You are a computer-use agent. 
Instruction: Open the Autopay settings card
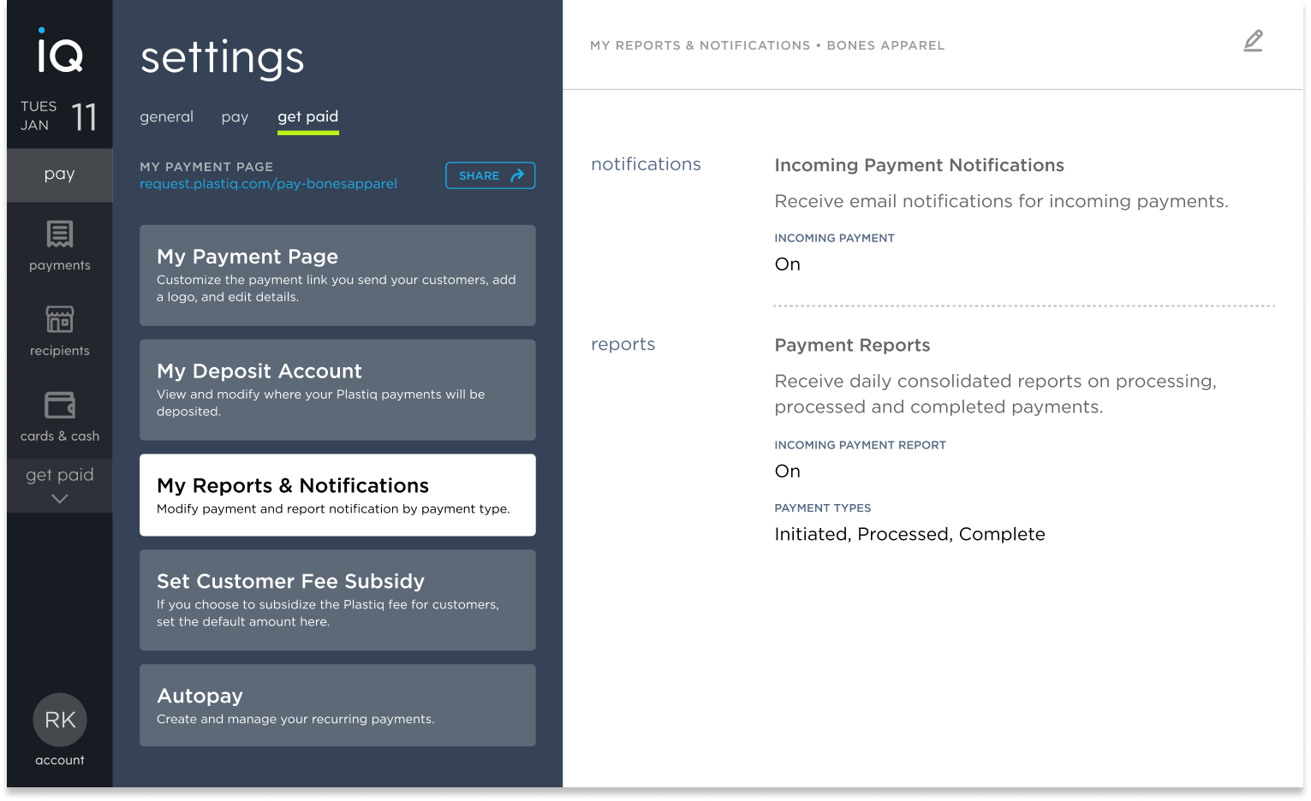337,705
